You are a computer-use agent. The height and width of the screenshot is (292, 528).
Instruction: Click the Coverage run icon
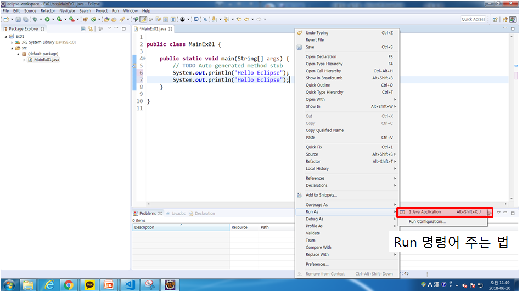[x=59, y=20]
